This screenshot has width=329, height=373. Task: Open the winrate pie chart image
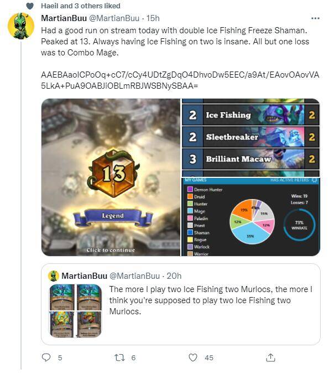[251, 217]
